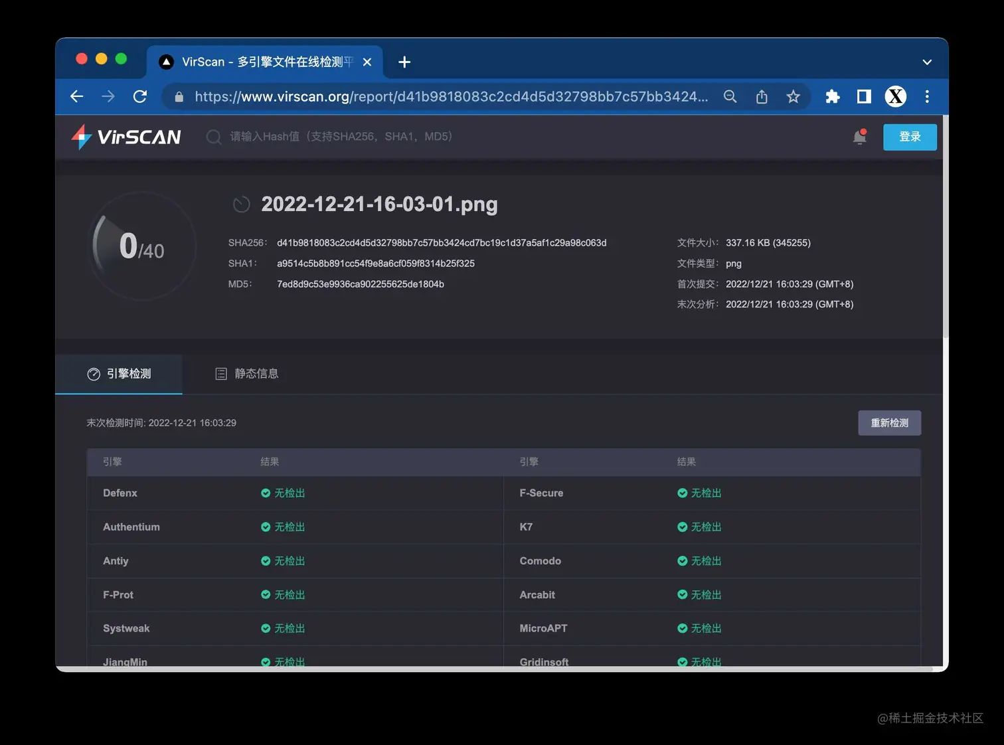Open the browser tab list chevron
Image resolution: width=1004 pixels, height=745 pixels.
pyautogui.click(x=927, y=62)
